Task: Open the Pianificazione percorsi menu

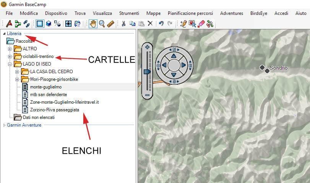Action: pyautogui.click(x=190, y=13)
